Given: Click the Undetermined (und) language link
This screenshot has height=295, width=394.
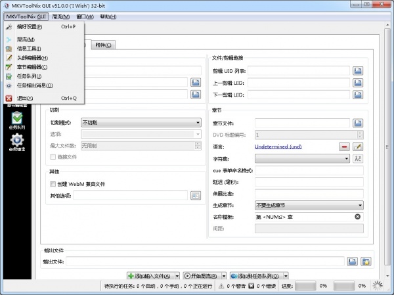Looking at the screenshot, I should [278, 147].
